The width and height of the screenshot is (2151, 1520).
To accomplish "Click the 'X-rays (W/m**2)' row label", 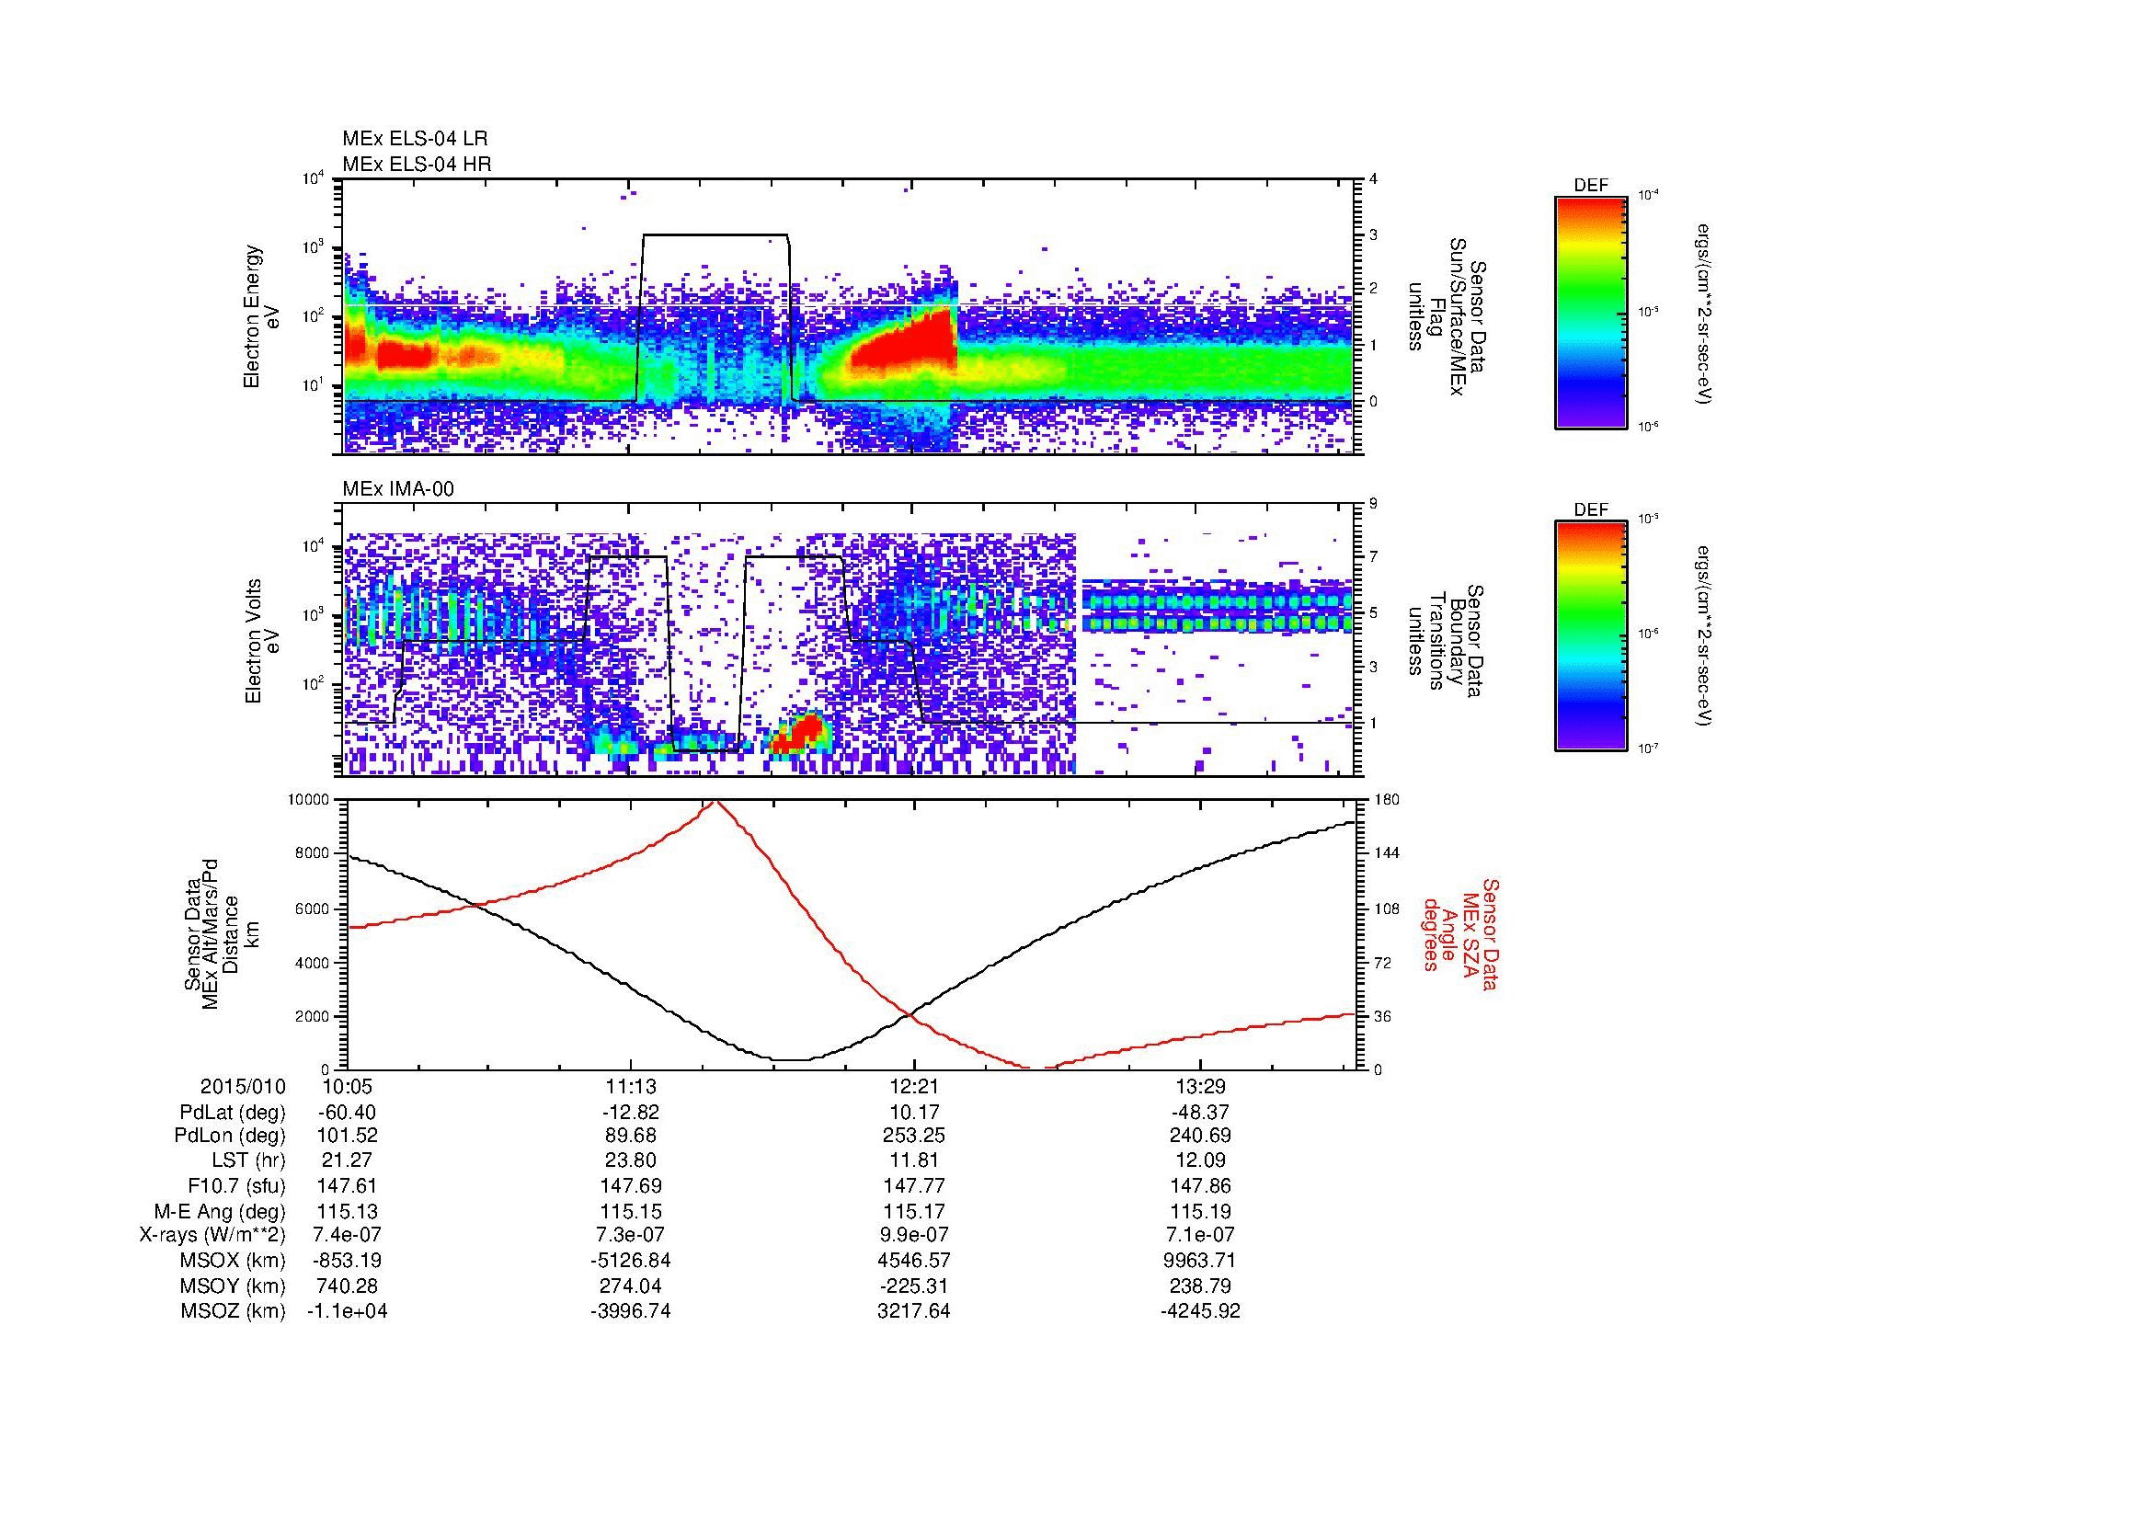I will click(212, 1235).
